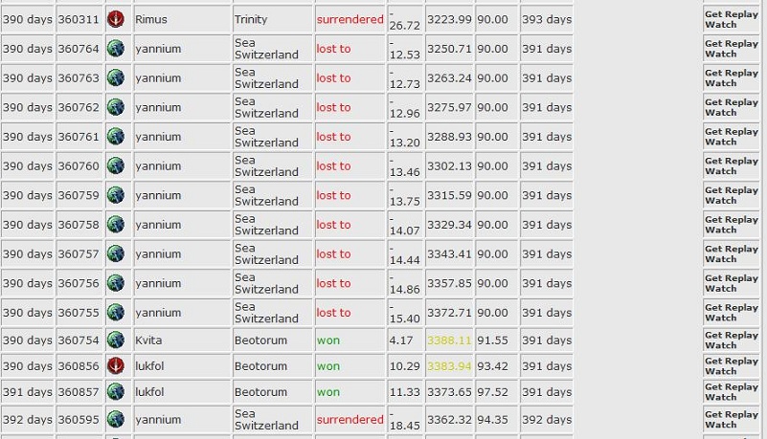Viewport: 767px width, 439px height.
Task: Open player name Rimus
Action: 151,19
